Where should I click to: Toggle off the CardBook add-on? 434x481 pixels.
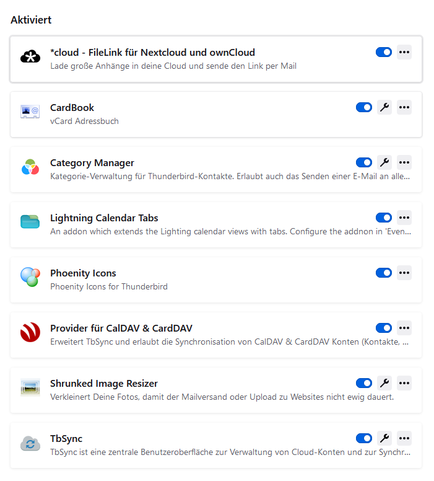pyautogui.click(x=364, y=107)
